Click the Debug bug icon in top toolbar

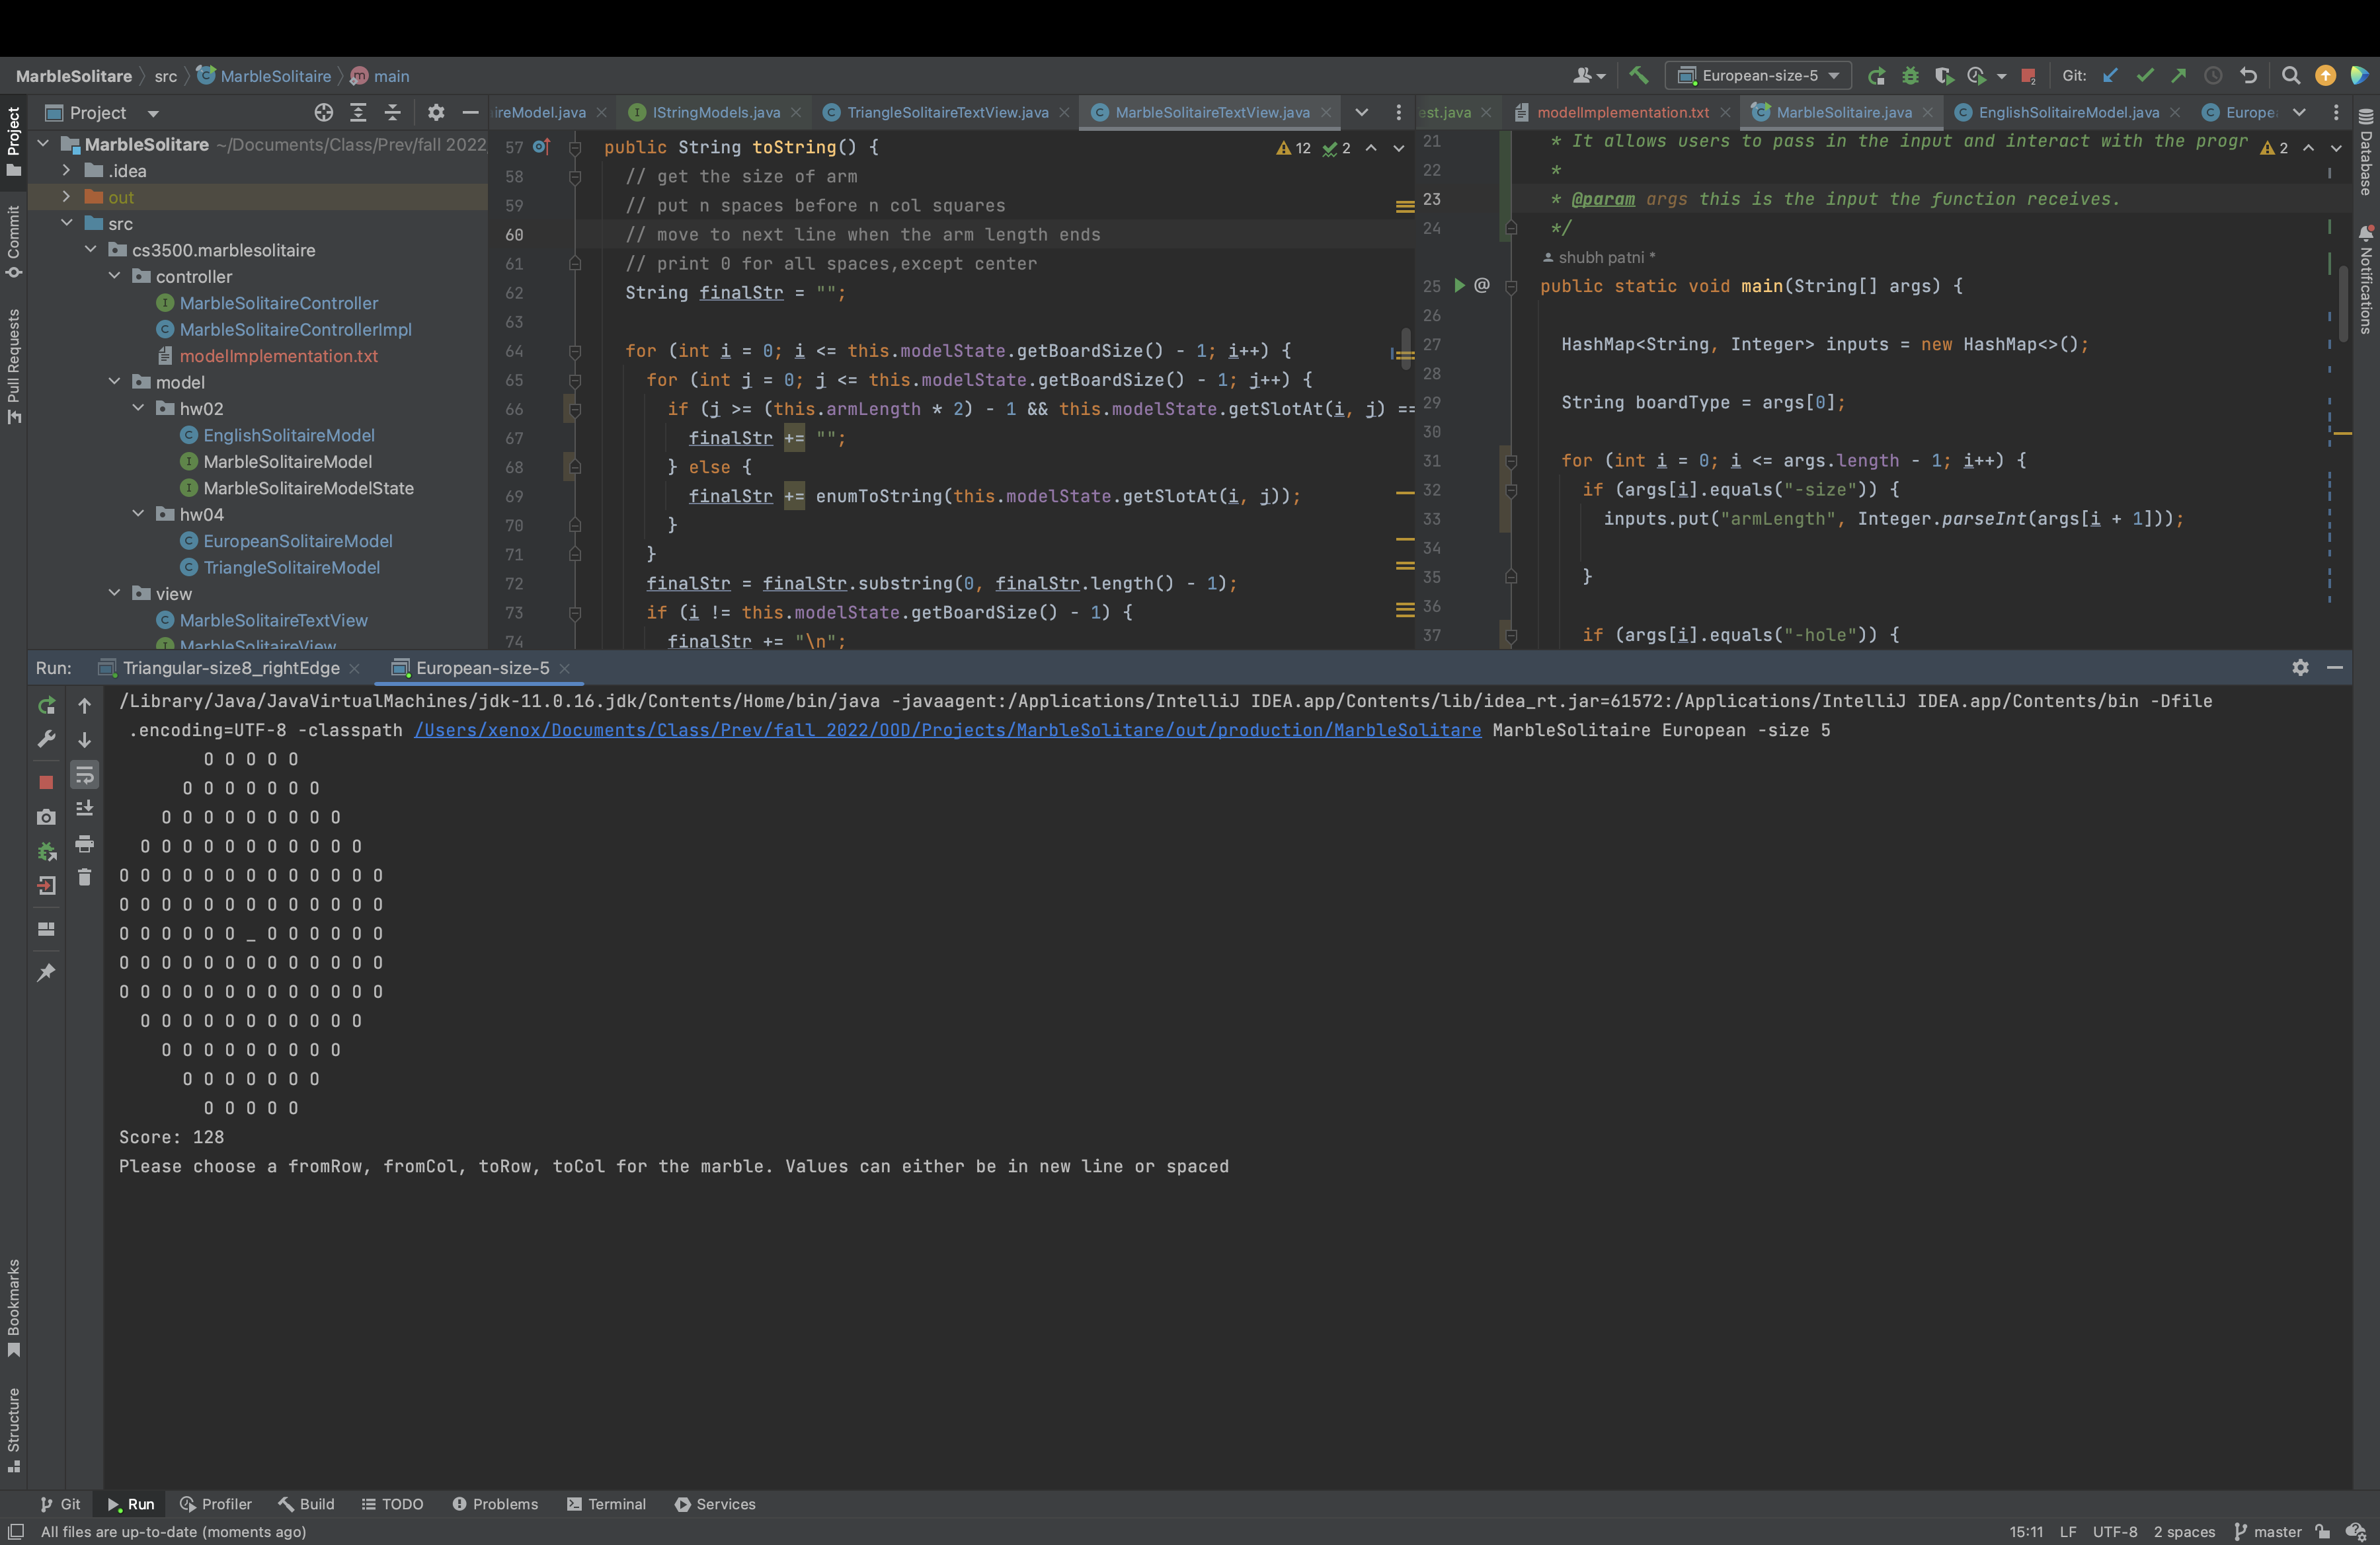tap(1910, 76)
